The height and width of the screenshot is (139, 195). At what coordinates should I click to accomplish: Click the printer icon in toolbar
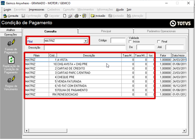[76, 16]
